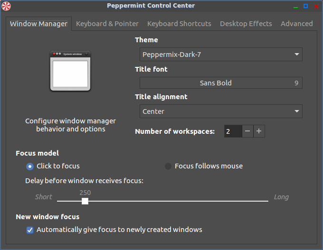Click the 'Delay before window receives focus:' label
This screenshot has height=250, width=323.
point(84,181)
